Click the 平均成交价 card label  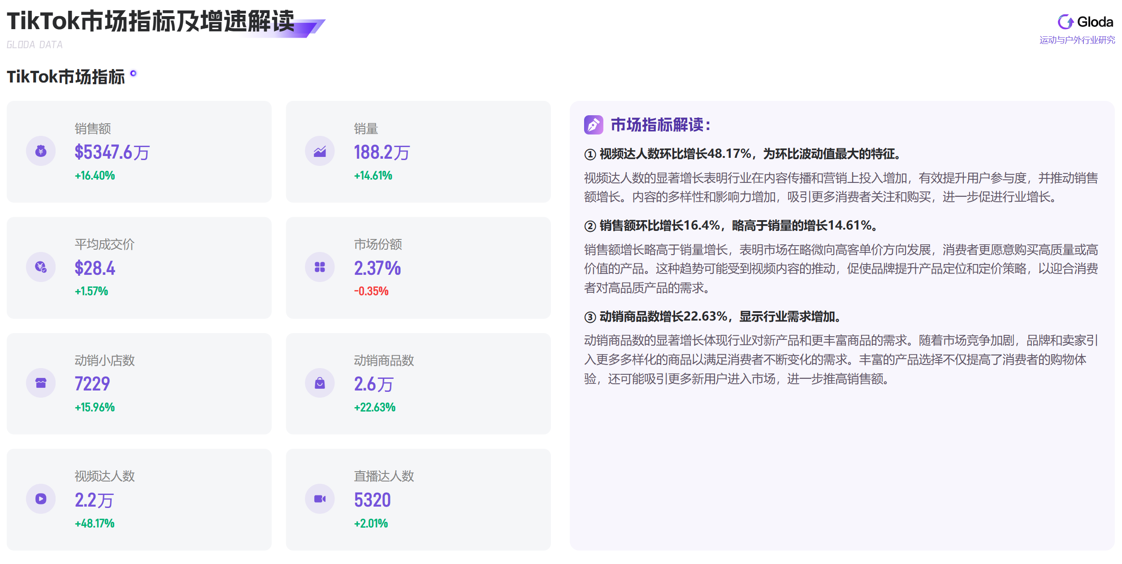(104, 244)
